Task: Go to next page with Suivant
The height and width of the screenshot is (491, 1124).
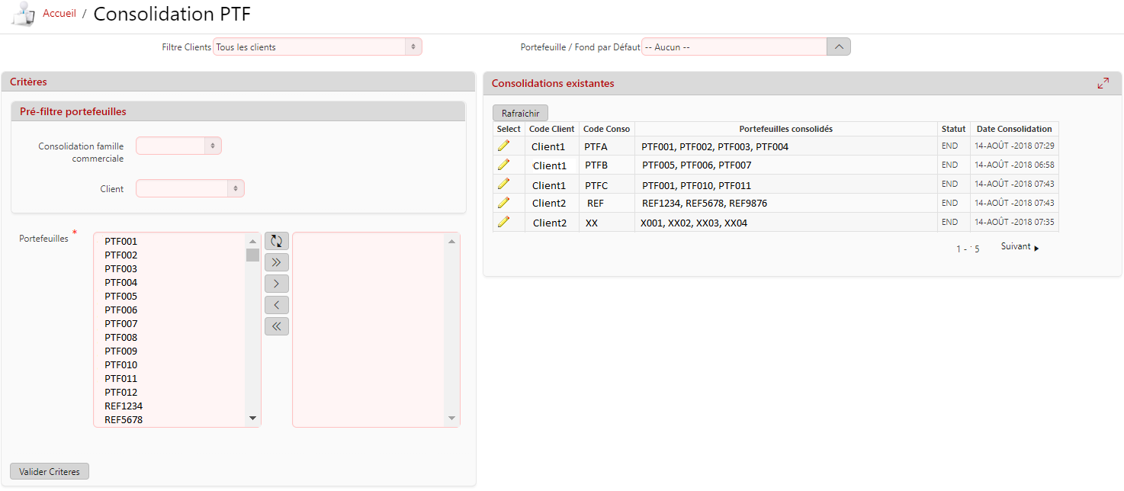Action: [x=1020, y=247]
